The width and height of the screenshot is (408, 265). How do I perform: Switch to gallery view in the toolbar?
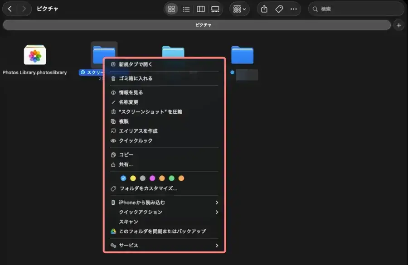[x=215, y=9]
